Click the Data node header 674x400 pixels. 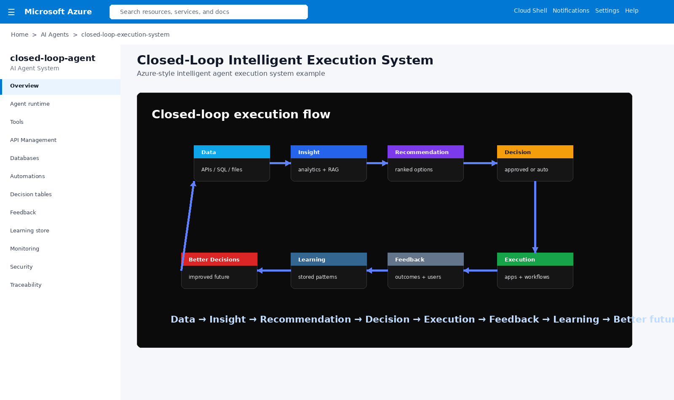pos(232,152)
